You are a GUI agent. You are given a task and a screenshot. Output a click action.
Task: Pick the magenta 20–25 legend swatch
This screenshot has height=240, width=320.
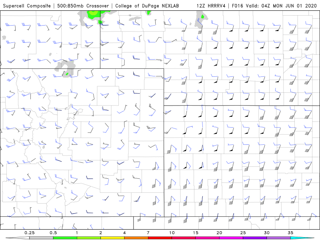pos(231,238)
